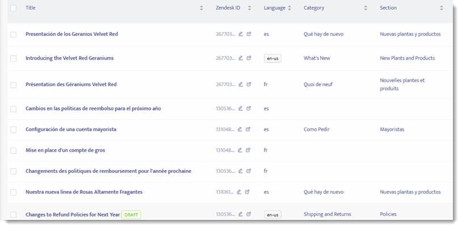Open article Cambios en las políticas de reembolso
This screenshot has height=225, width=458.
[93, 109]
